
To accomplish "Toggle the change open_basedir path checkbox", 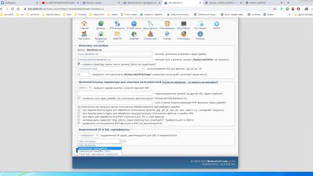I will [79, 98].
